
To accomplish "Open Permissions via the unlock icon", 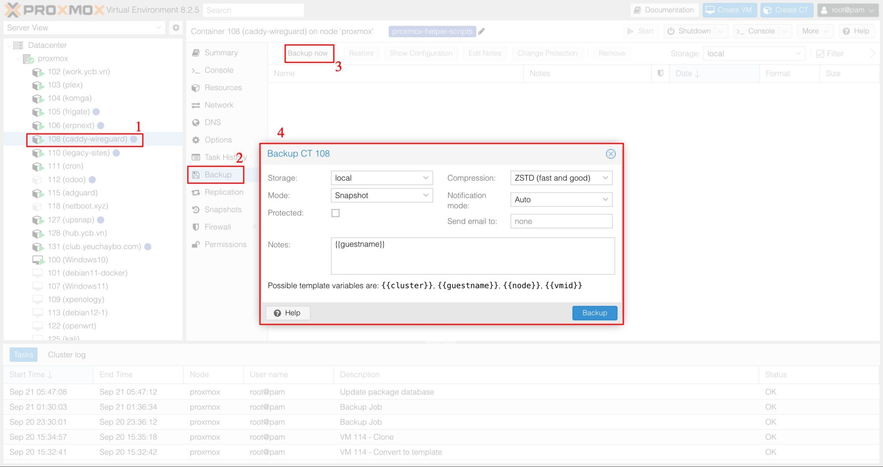I will click(x=196, y=244).
